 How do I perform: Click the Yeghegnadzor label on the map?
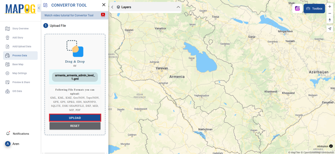point(201,95)
